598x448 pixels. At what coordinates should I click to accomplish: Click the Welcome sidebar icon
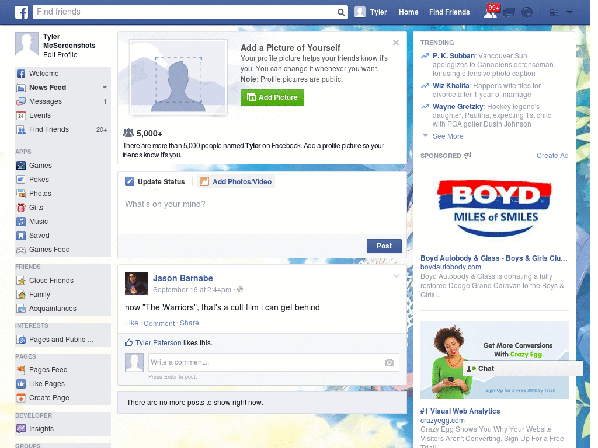pyautogui.click(x=21, y=73)
